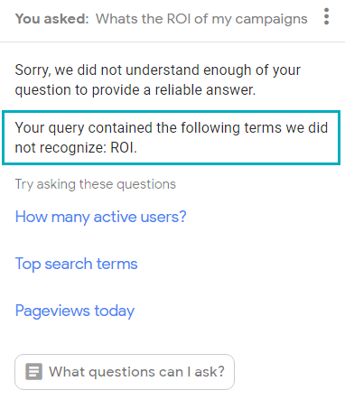Click the question to provide a reliable answer line
Viewport: 345px width, 409px height.
pyautogui.click(x=135, y=90)
